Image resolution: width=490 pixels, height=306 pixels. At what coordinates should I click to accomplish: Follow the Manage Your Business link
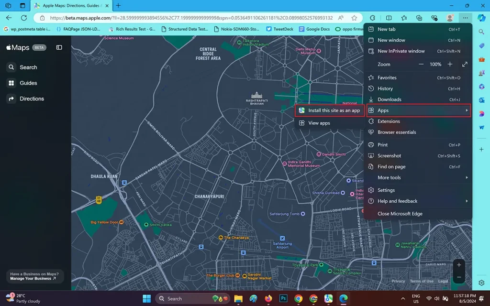[x=33, y=278]
